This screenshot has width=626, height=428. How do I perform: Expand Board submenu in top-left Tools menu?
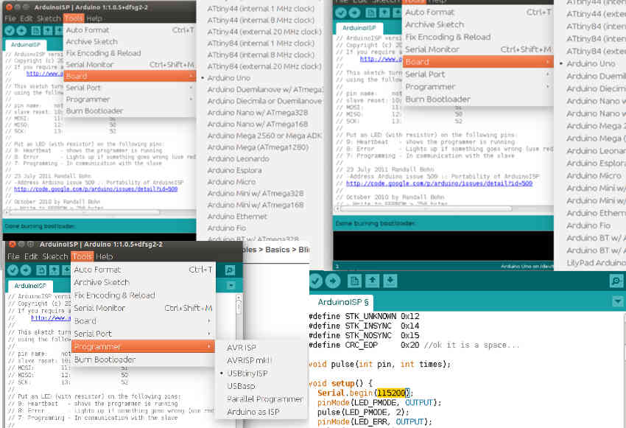130,76
